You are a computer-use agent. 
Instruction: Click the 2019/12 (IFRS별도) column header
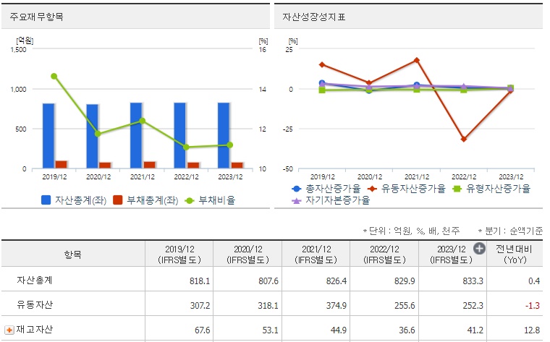(x=179, y=254)
